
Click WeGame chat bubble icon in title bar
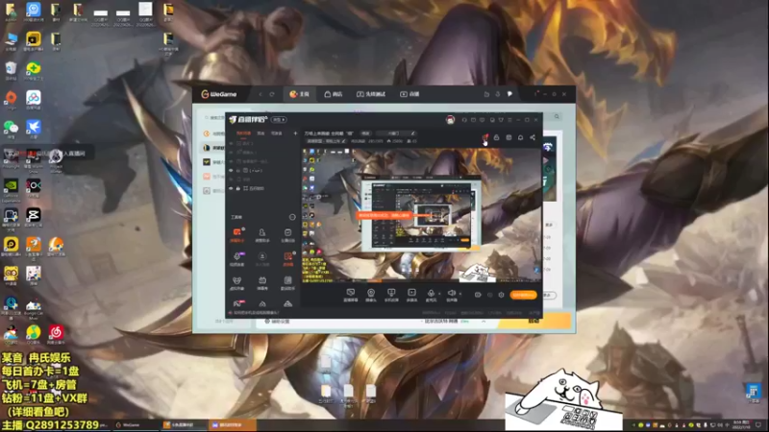coord(509,94)
